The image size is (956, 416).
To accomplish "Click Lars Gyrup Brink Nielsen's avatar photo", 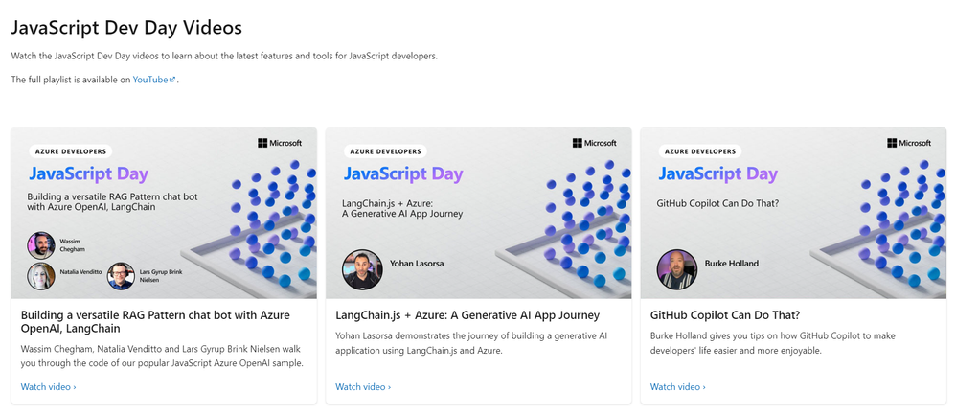I will click(121, 276).
